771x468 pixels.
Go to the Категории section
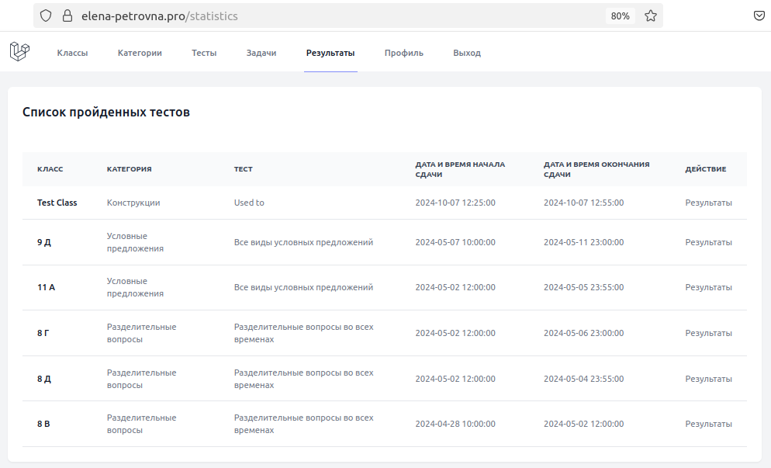[140, 53]
